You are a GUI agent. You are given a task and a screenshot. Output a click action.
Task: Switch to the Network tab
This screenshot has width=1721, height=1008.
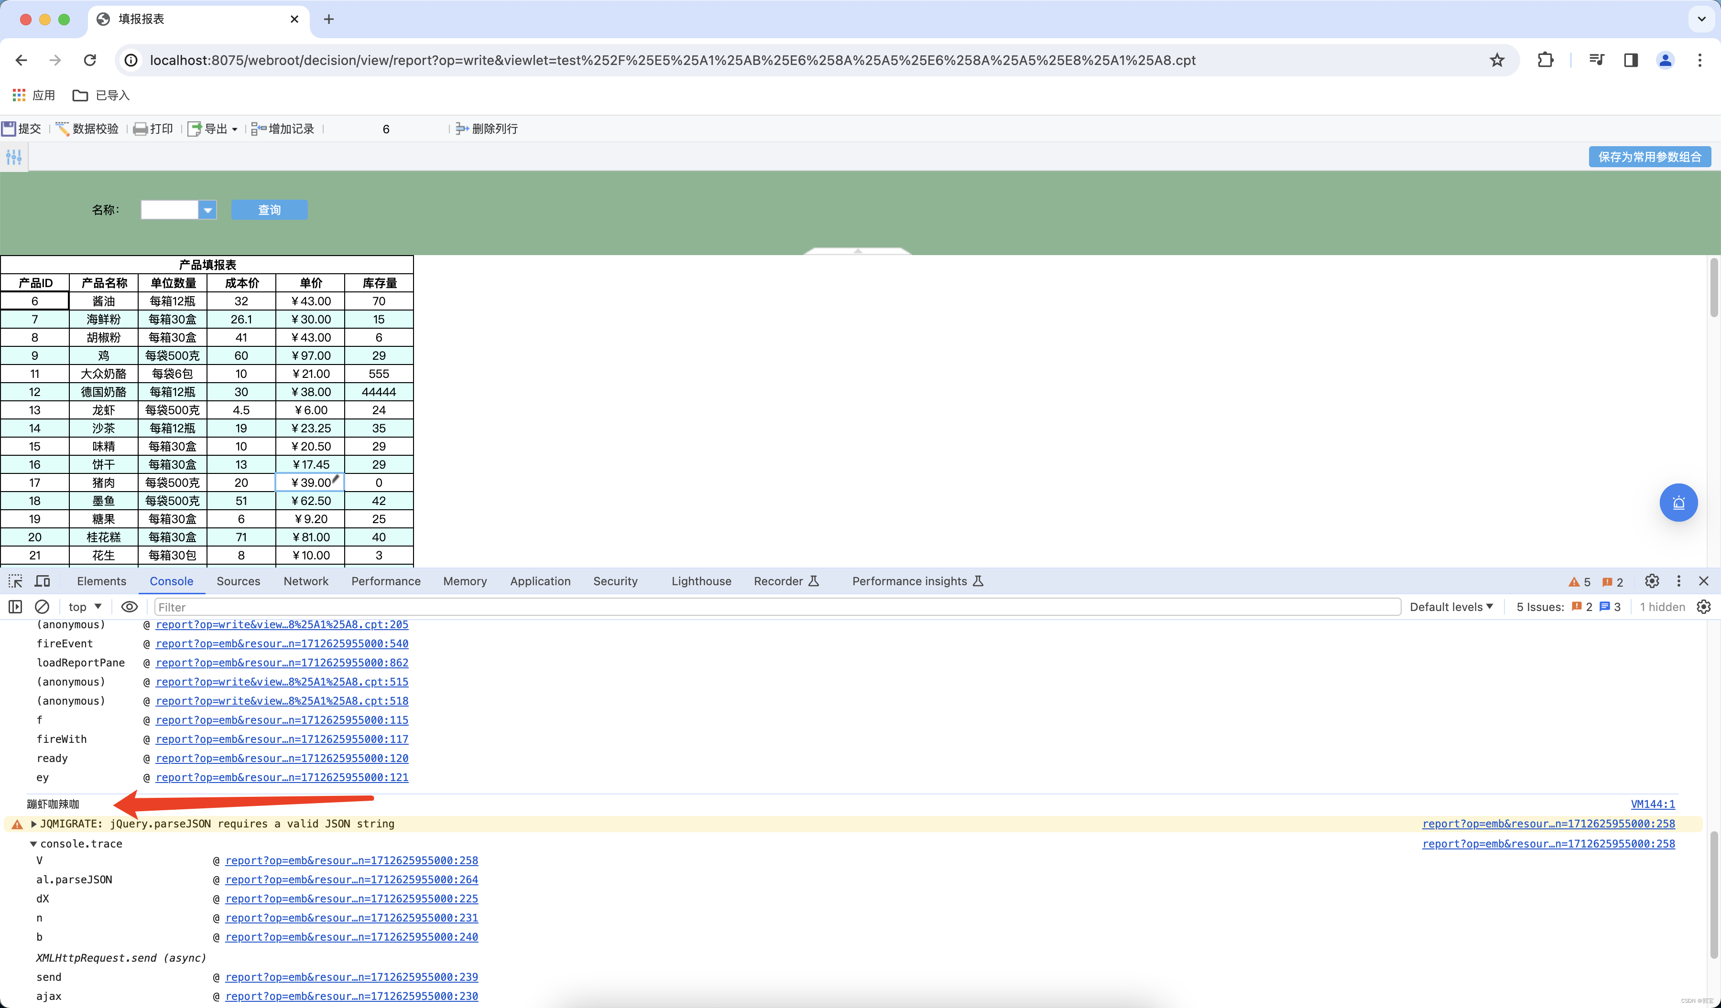(x=305, y=581)
